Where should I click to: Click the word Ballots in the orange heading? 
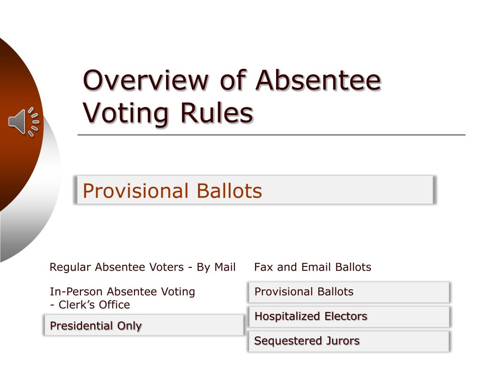coord(229,191)
